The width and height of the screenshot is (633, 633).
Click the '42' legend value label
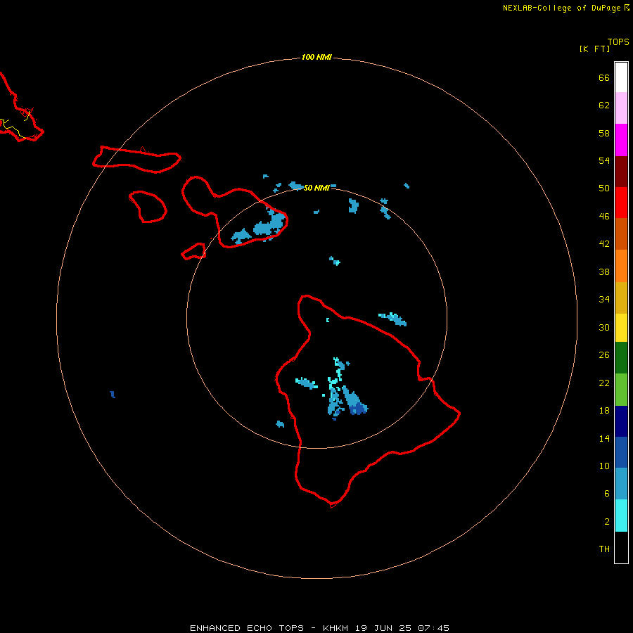(x=604, y=244)
